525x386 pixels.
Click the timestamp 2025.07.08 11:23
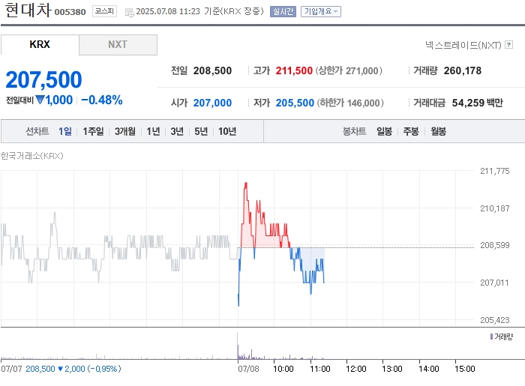168,11
